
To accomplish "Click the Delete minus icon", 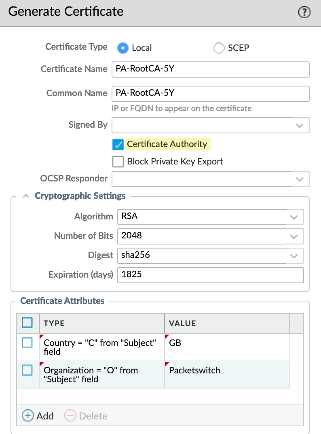I will 70,416.
